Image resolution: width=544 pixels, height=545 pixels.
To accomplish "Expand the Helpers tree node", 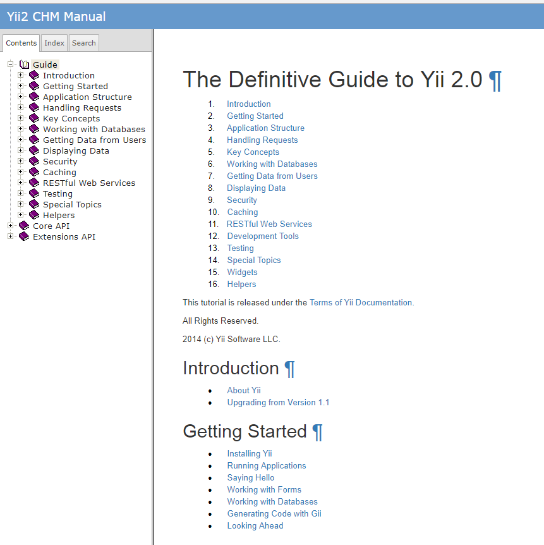I will [x=20, y=215].
